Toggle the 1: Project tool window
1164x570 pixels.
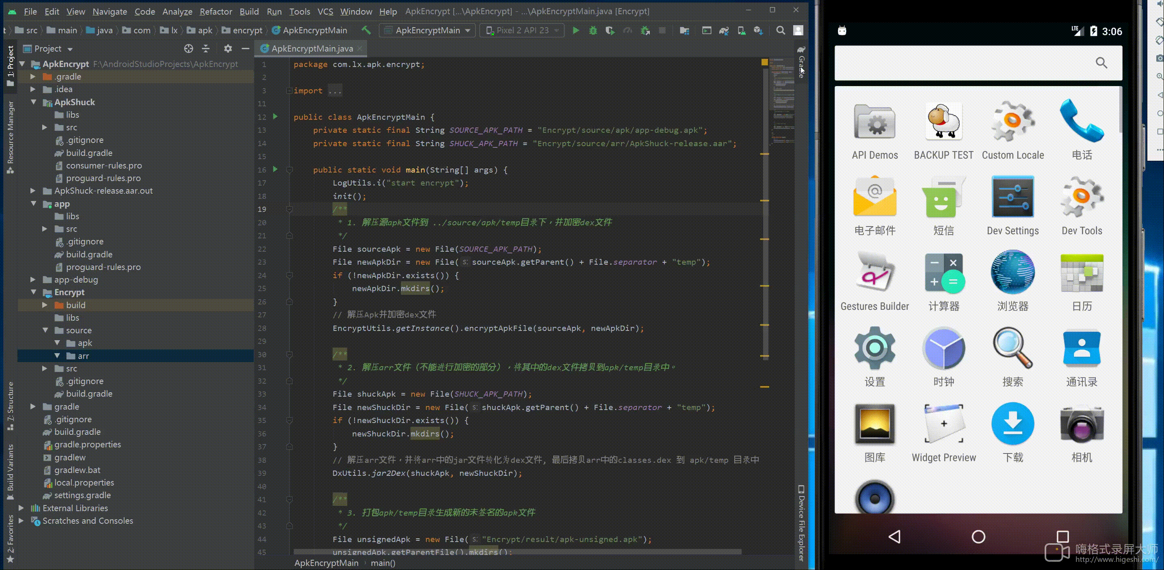pyautogui.click(x=11, y=65)
